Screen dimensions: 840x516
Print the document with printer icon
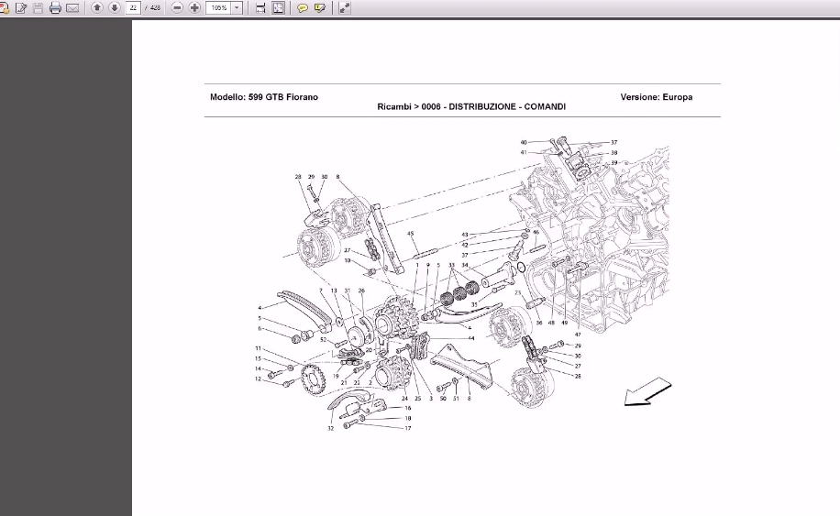[x=55, y=8]
